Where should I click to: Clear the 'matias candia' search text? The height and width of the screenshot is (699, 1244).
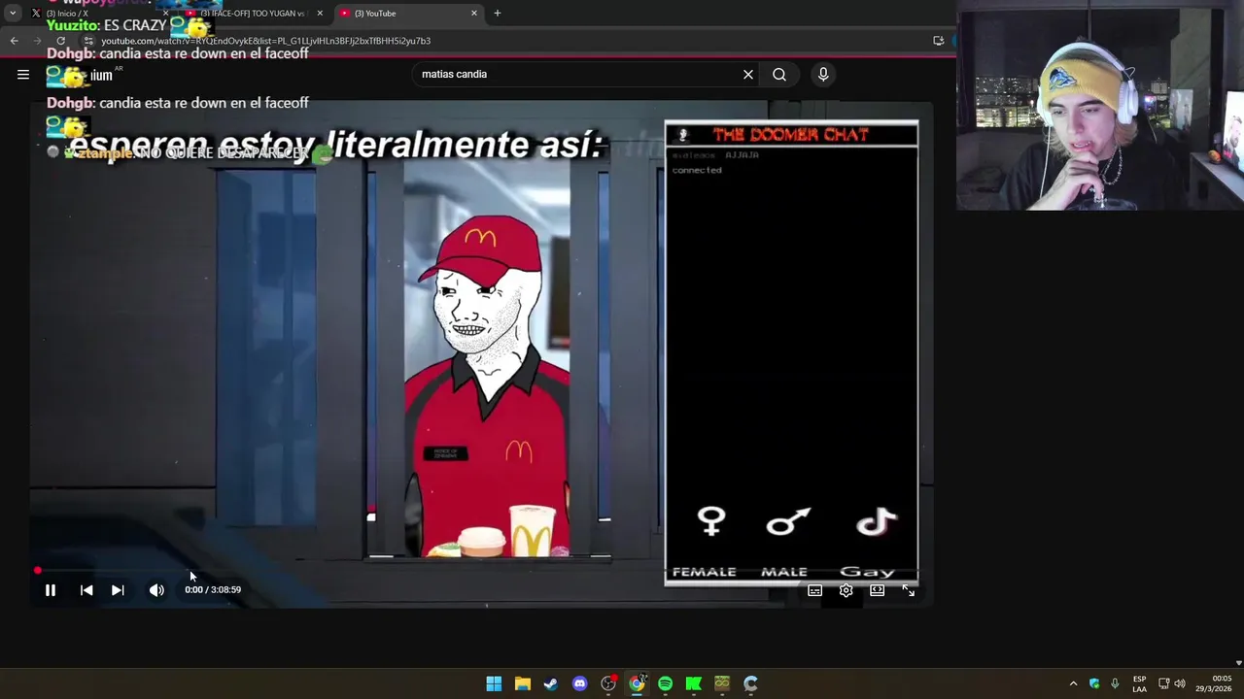[x=748, y=74]
